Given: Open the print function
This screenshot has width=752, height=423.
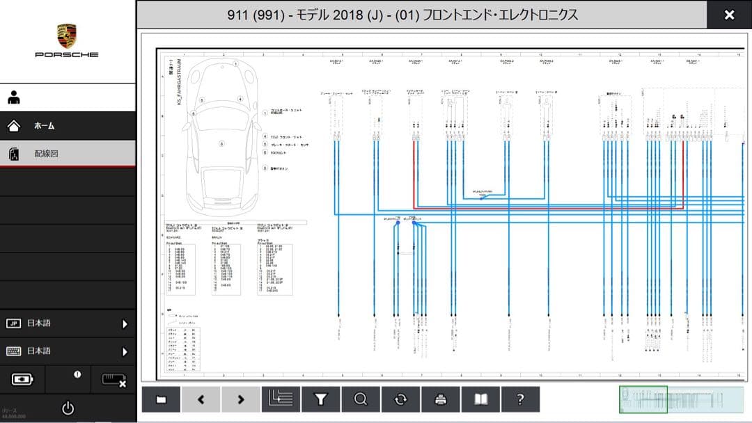Looking at the screenshot, I should click(440, 399).
